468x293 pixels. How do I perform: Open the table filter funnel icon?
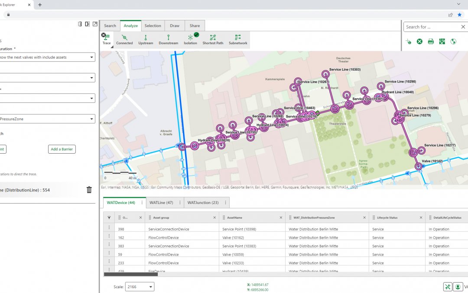point(109,217)
